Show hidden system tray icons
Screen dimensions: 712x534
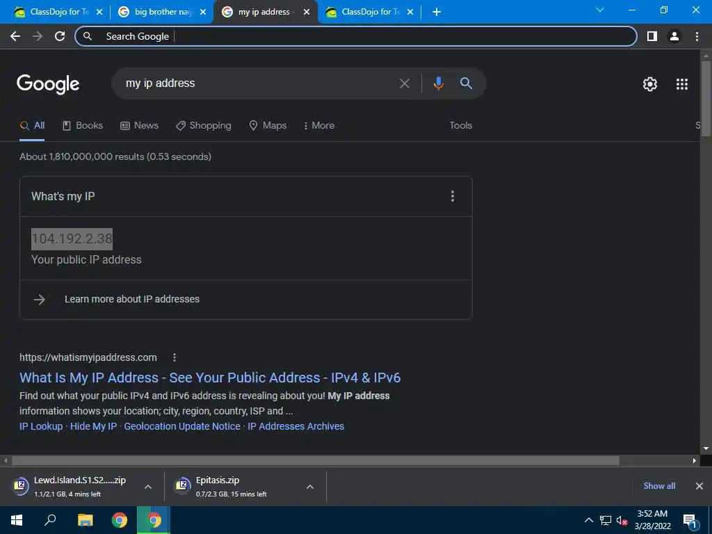[x=588, y=520]
